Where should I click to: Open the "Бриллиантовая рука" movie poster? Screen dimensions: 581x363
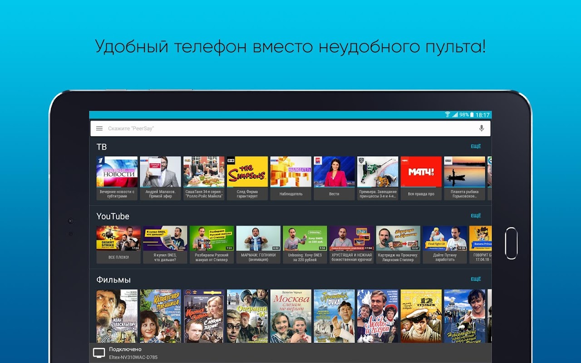coord(334,316)
